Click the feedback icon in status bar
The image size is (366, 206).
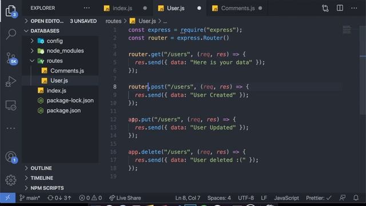343,198
